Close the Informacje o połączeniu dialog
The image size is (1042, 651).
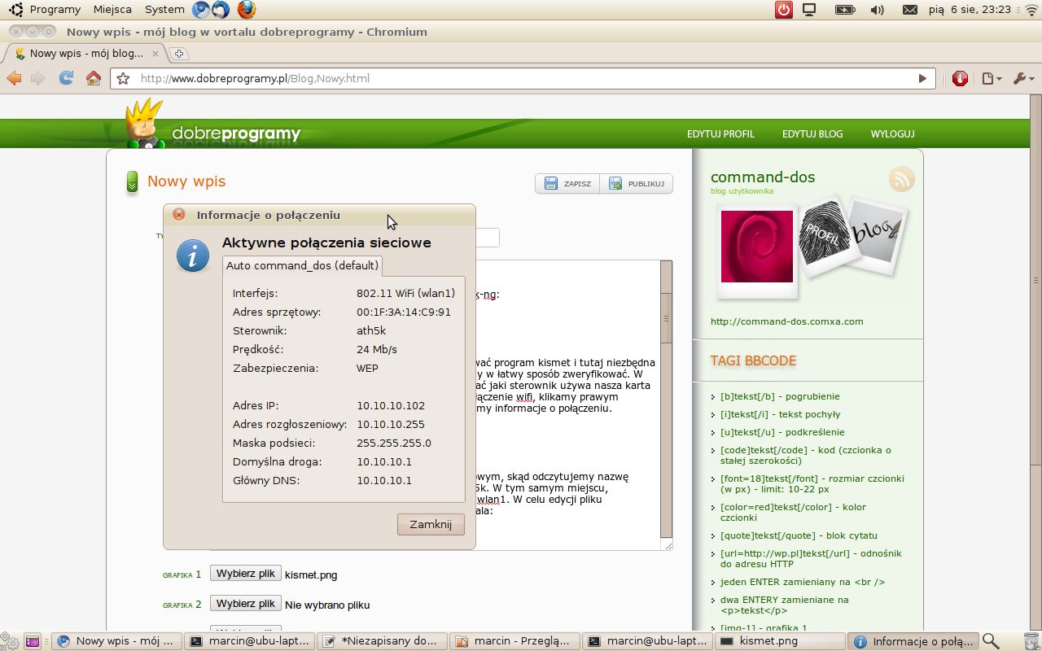179,215
